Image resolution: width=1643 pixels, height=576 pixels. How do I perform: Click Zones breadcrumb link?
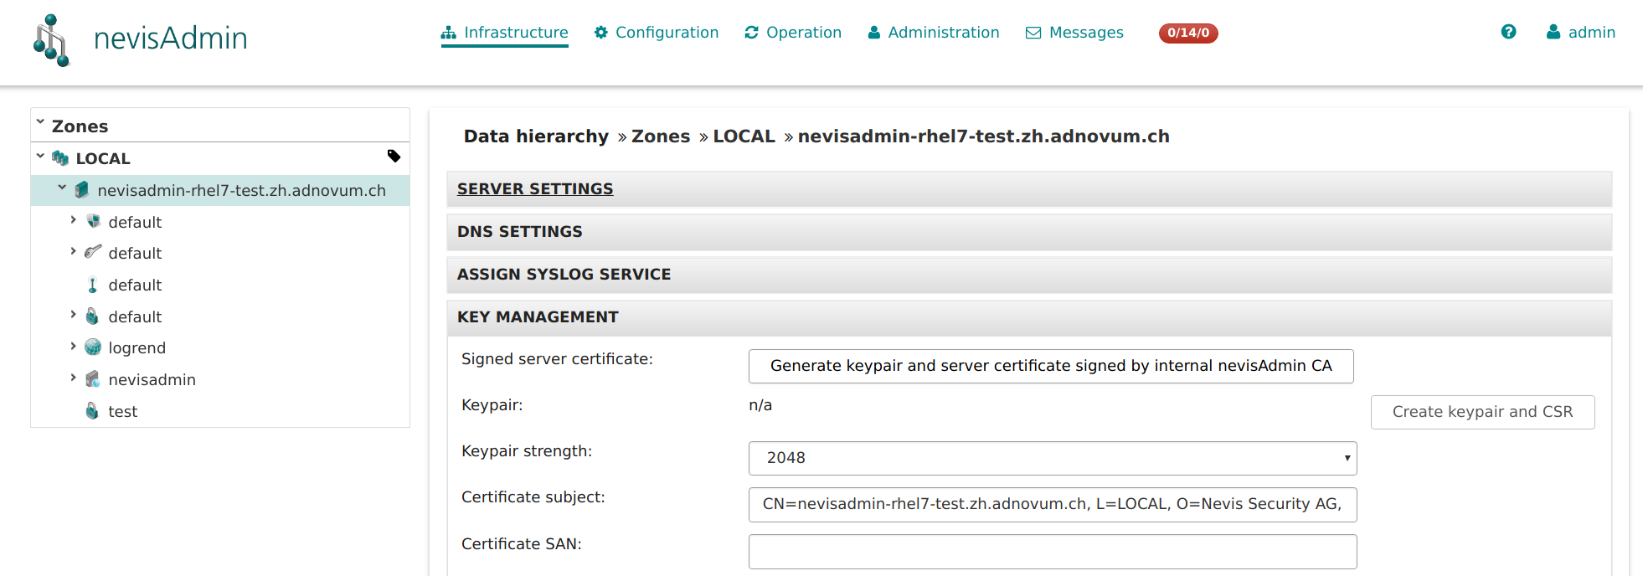(x=661, y=136)
